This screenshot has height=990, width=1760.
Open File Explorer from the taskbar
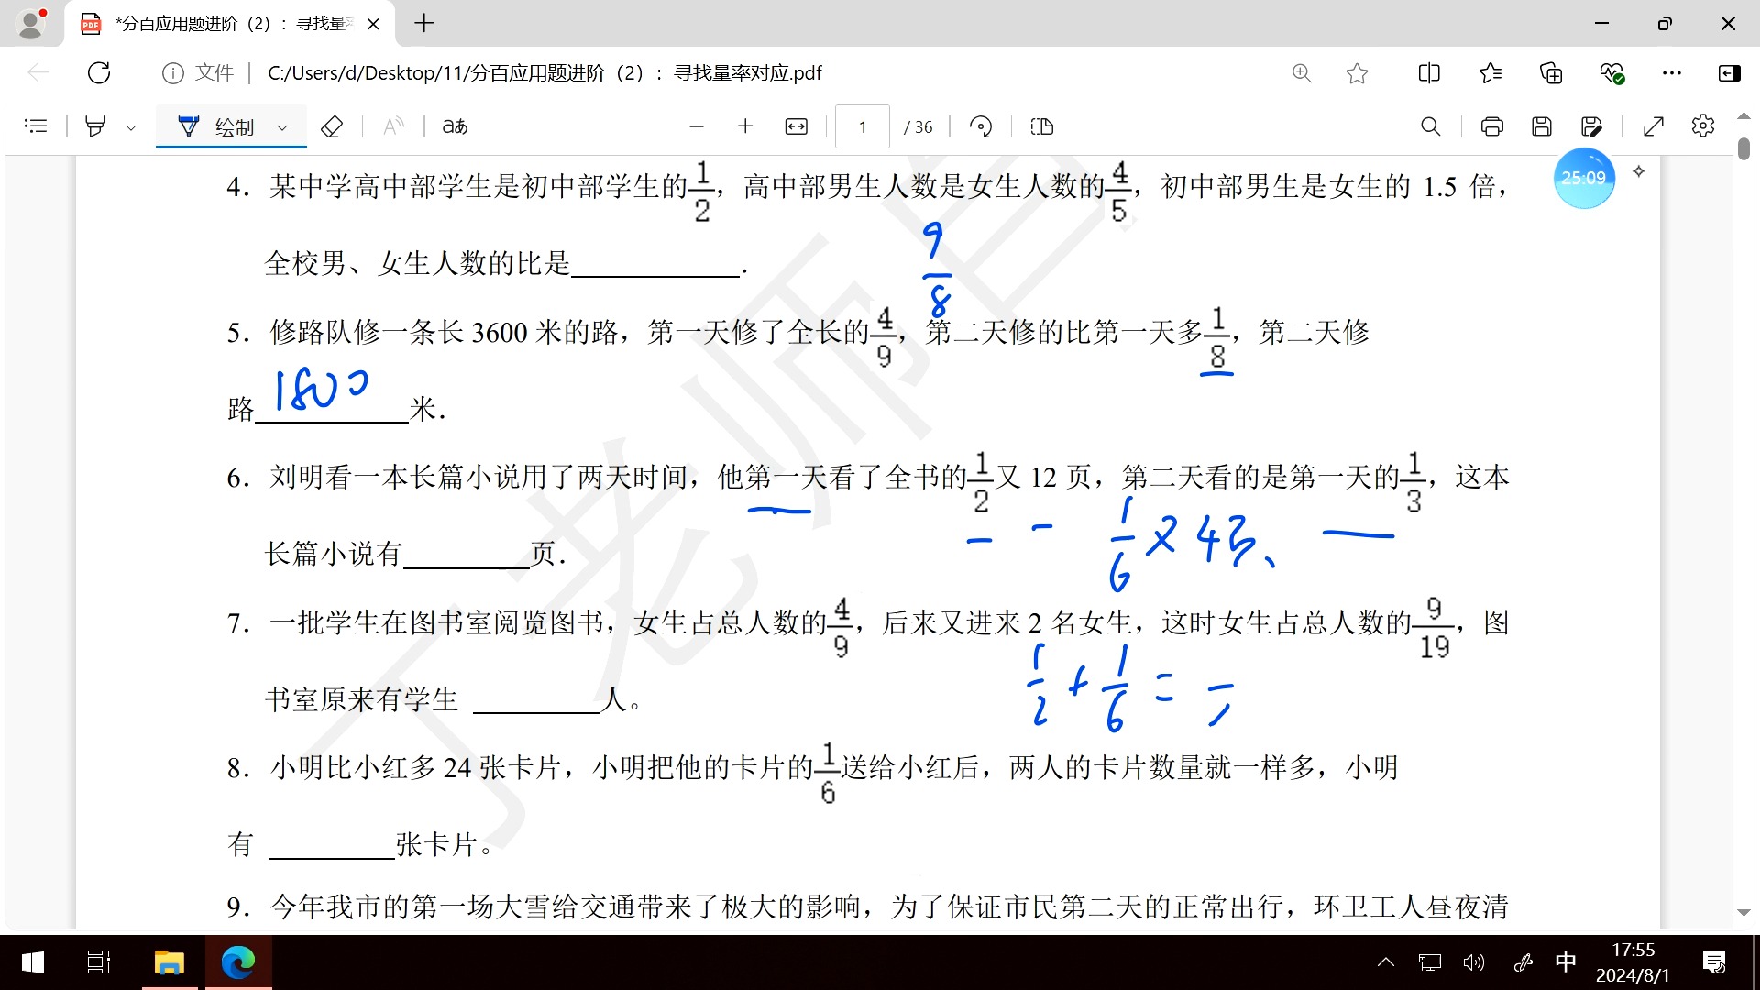pos(169,962)
